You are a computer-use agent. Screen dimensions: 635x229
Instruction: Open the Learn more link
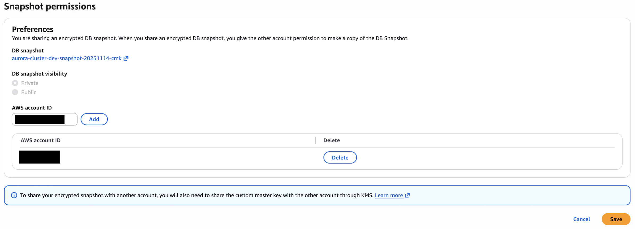pyautogui.click(x=389, y=195)
